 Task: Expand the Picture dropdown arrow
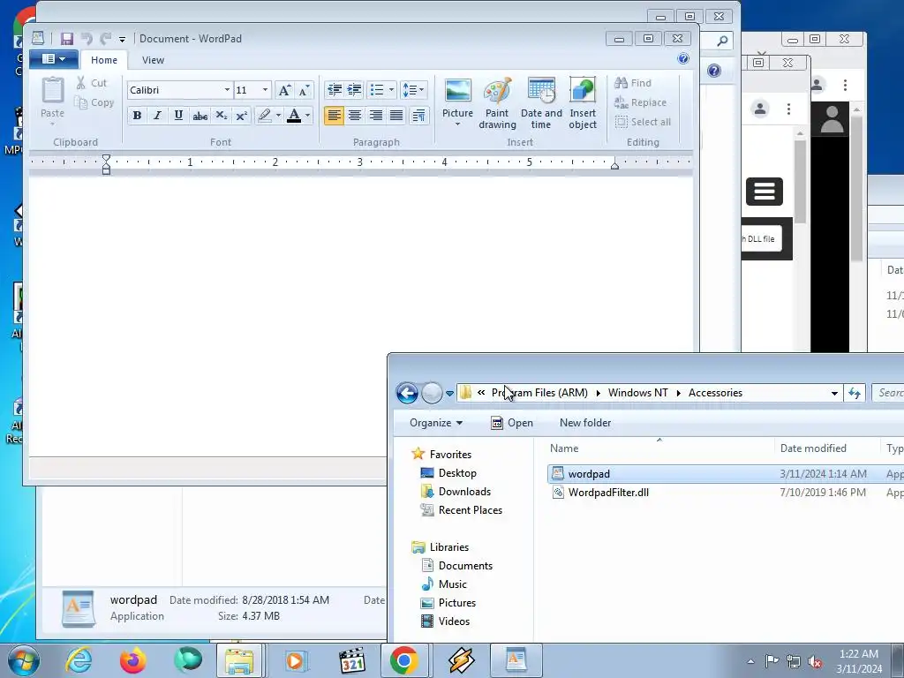(458, 124)
